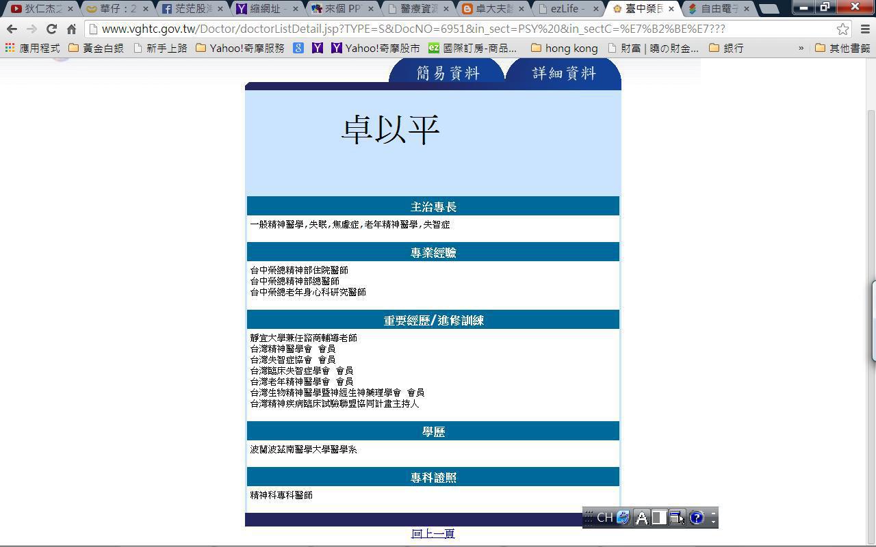Click the 專科證照 section header
The image size is (876, 547).
pyautogui.click(x=433, y=477)
